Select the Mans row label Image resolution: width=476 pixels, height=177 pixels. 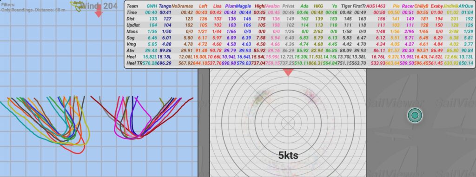pyautogui.click(x=132, y=31)
